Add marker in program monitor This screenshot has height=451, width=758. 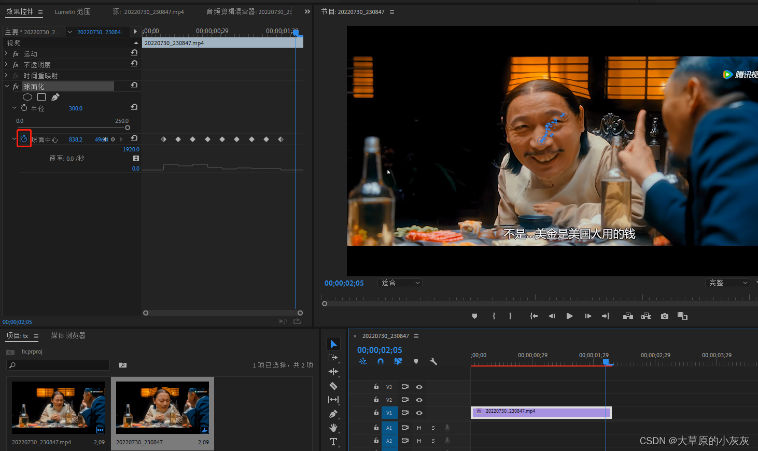click(474, 316)
